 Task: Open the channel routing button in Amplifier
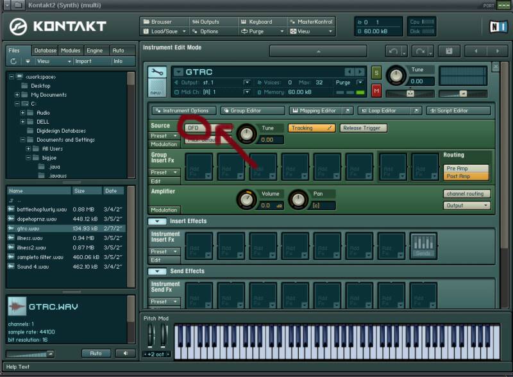pos(467,194)
